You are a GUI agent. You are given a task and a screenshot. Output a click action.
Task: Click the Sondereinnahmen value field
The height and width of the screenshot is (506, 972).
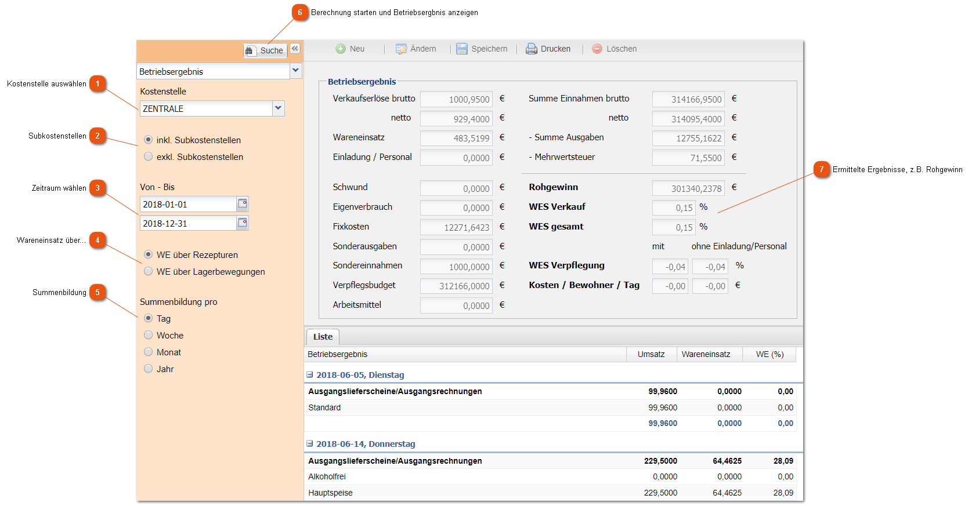(456, 267)
